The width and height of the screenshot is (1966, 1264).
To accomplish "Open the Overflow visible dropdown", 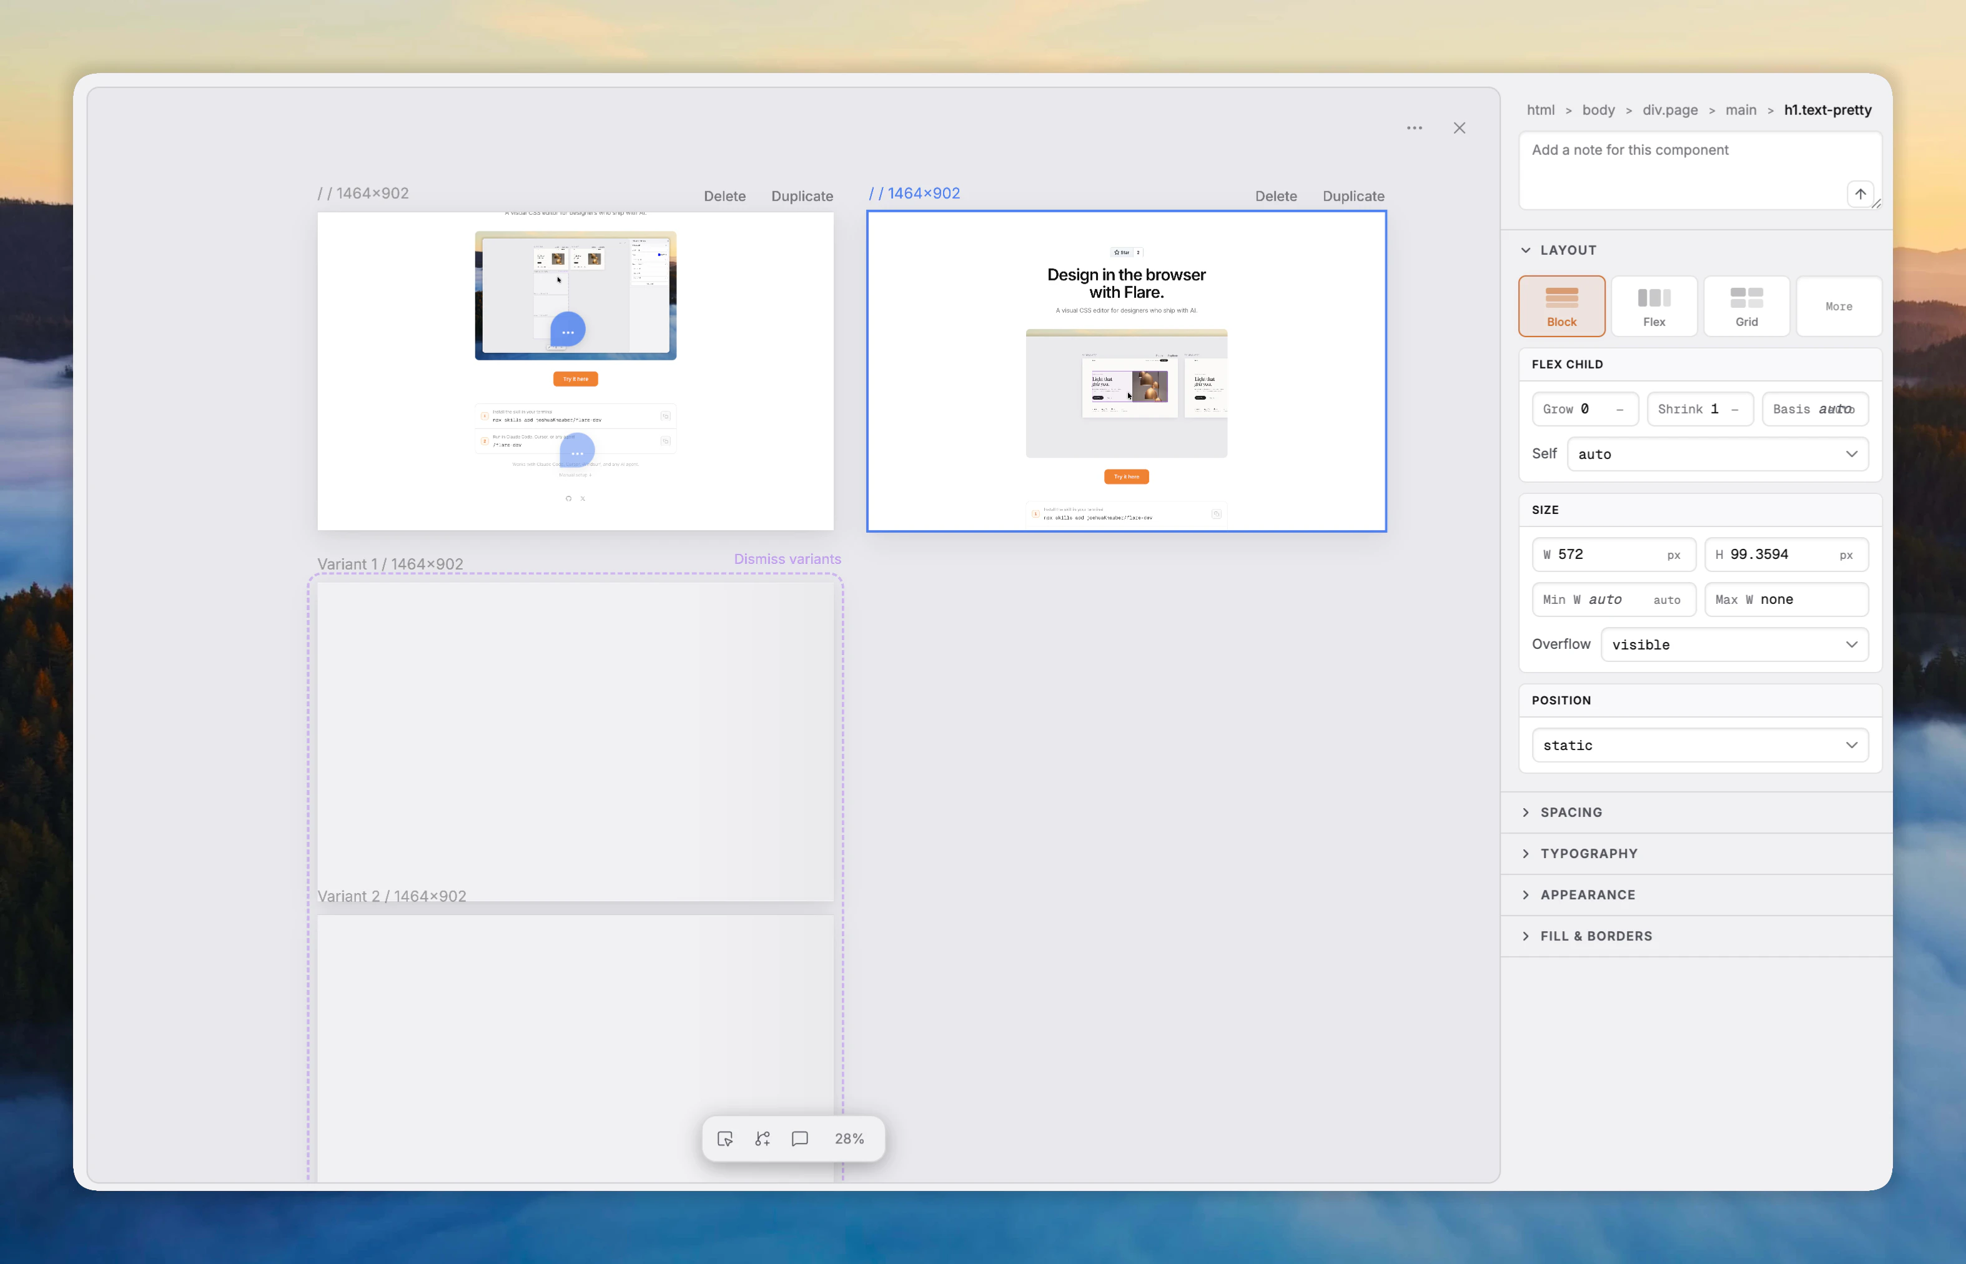I will [1734, 644].
